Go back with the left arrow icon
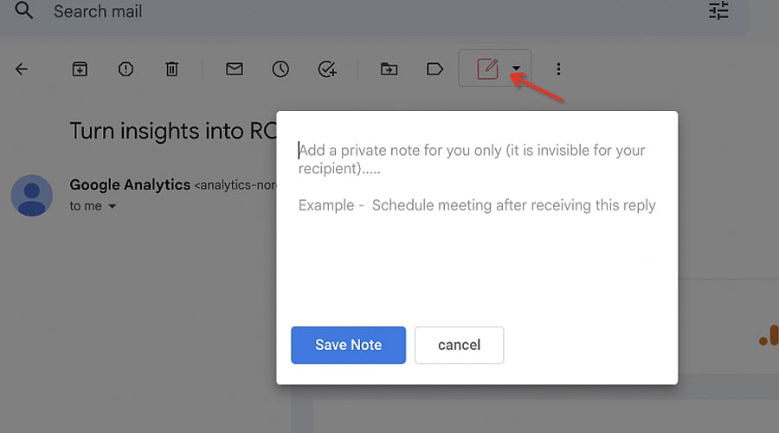 (x=22, y=69)
